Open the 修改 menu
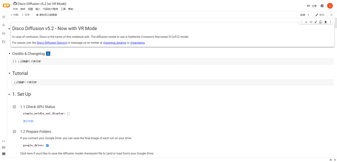The height and width of the screenshot is (162, 337). [23, 9]
